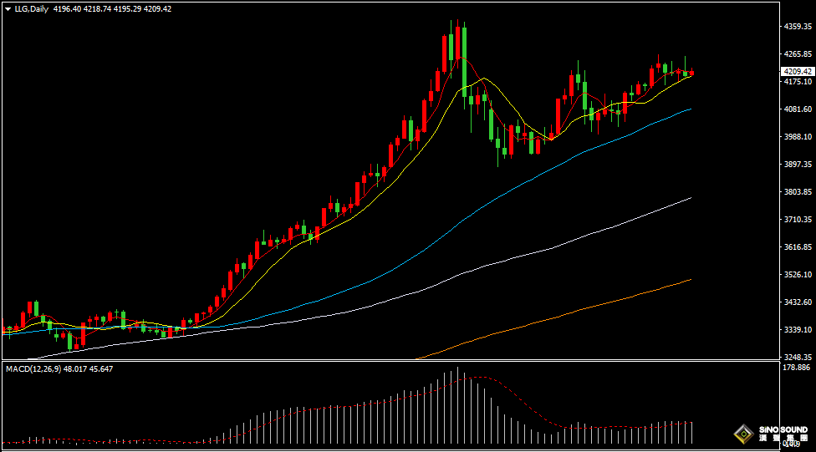Click the 4359.35 price axis label
816x452 pixels.
pyautogui.click(x=798, y=27)
